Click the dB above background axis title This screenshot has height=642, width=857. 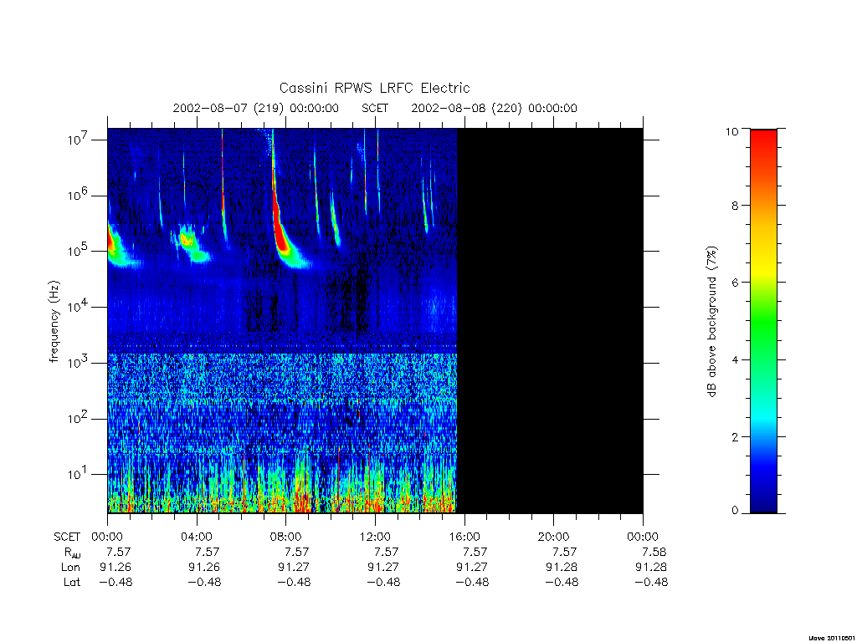pyautogui.click(x=711, y=322)
